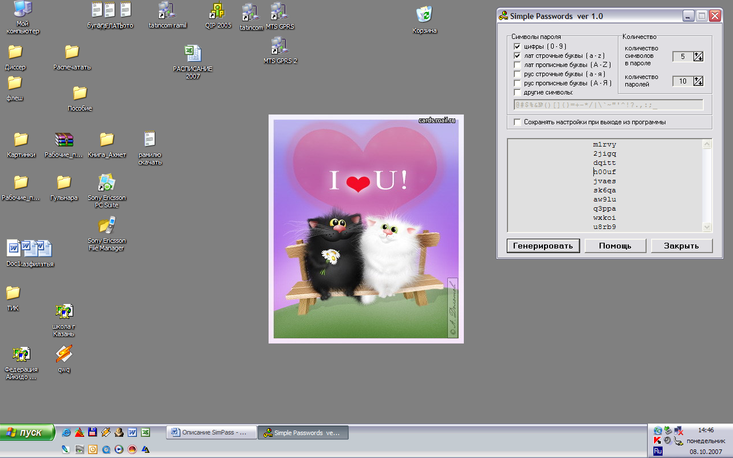Click spinner for количество символов в пароле
733x458 pixels.
pyautogui.click(x=698, y=56)
